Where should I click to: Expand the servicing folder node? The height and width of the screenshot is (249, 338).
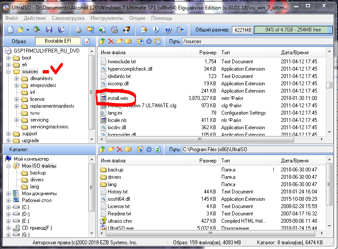pyautogui.click(x=17, y=120)
